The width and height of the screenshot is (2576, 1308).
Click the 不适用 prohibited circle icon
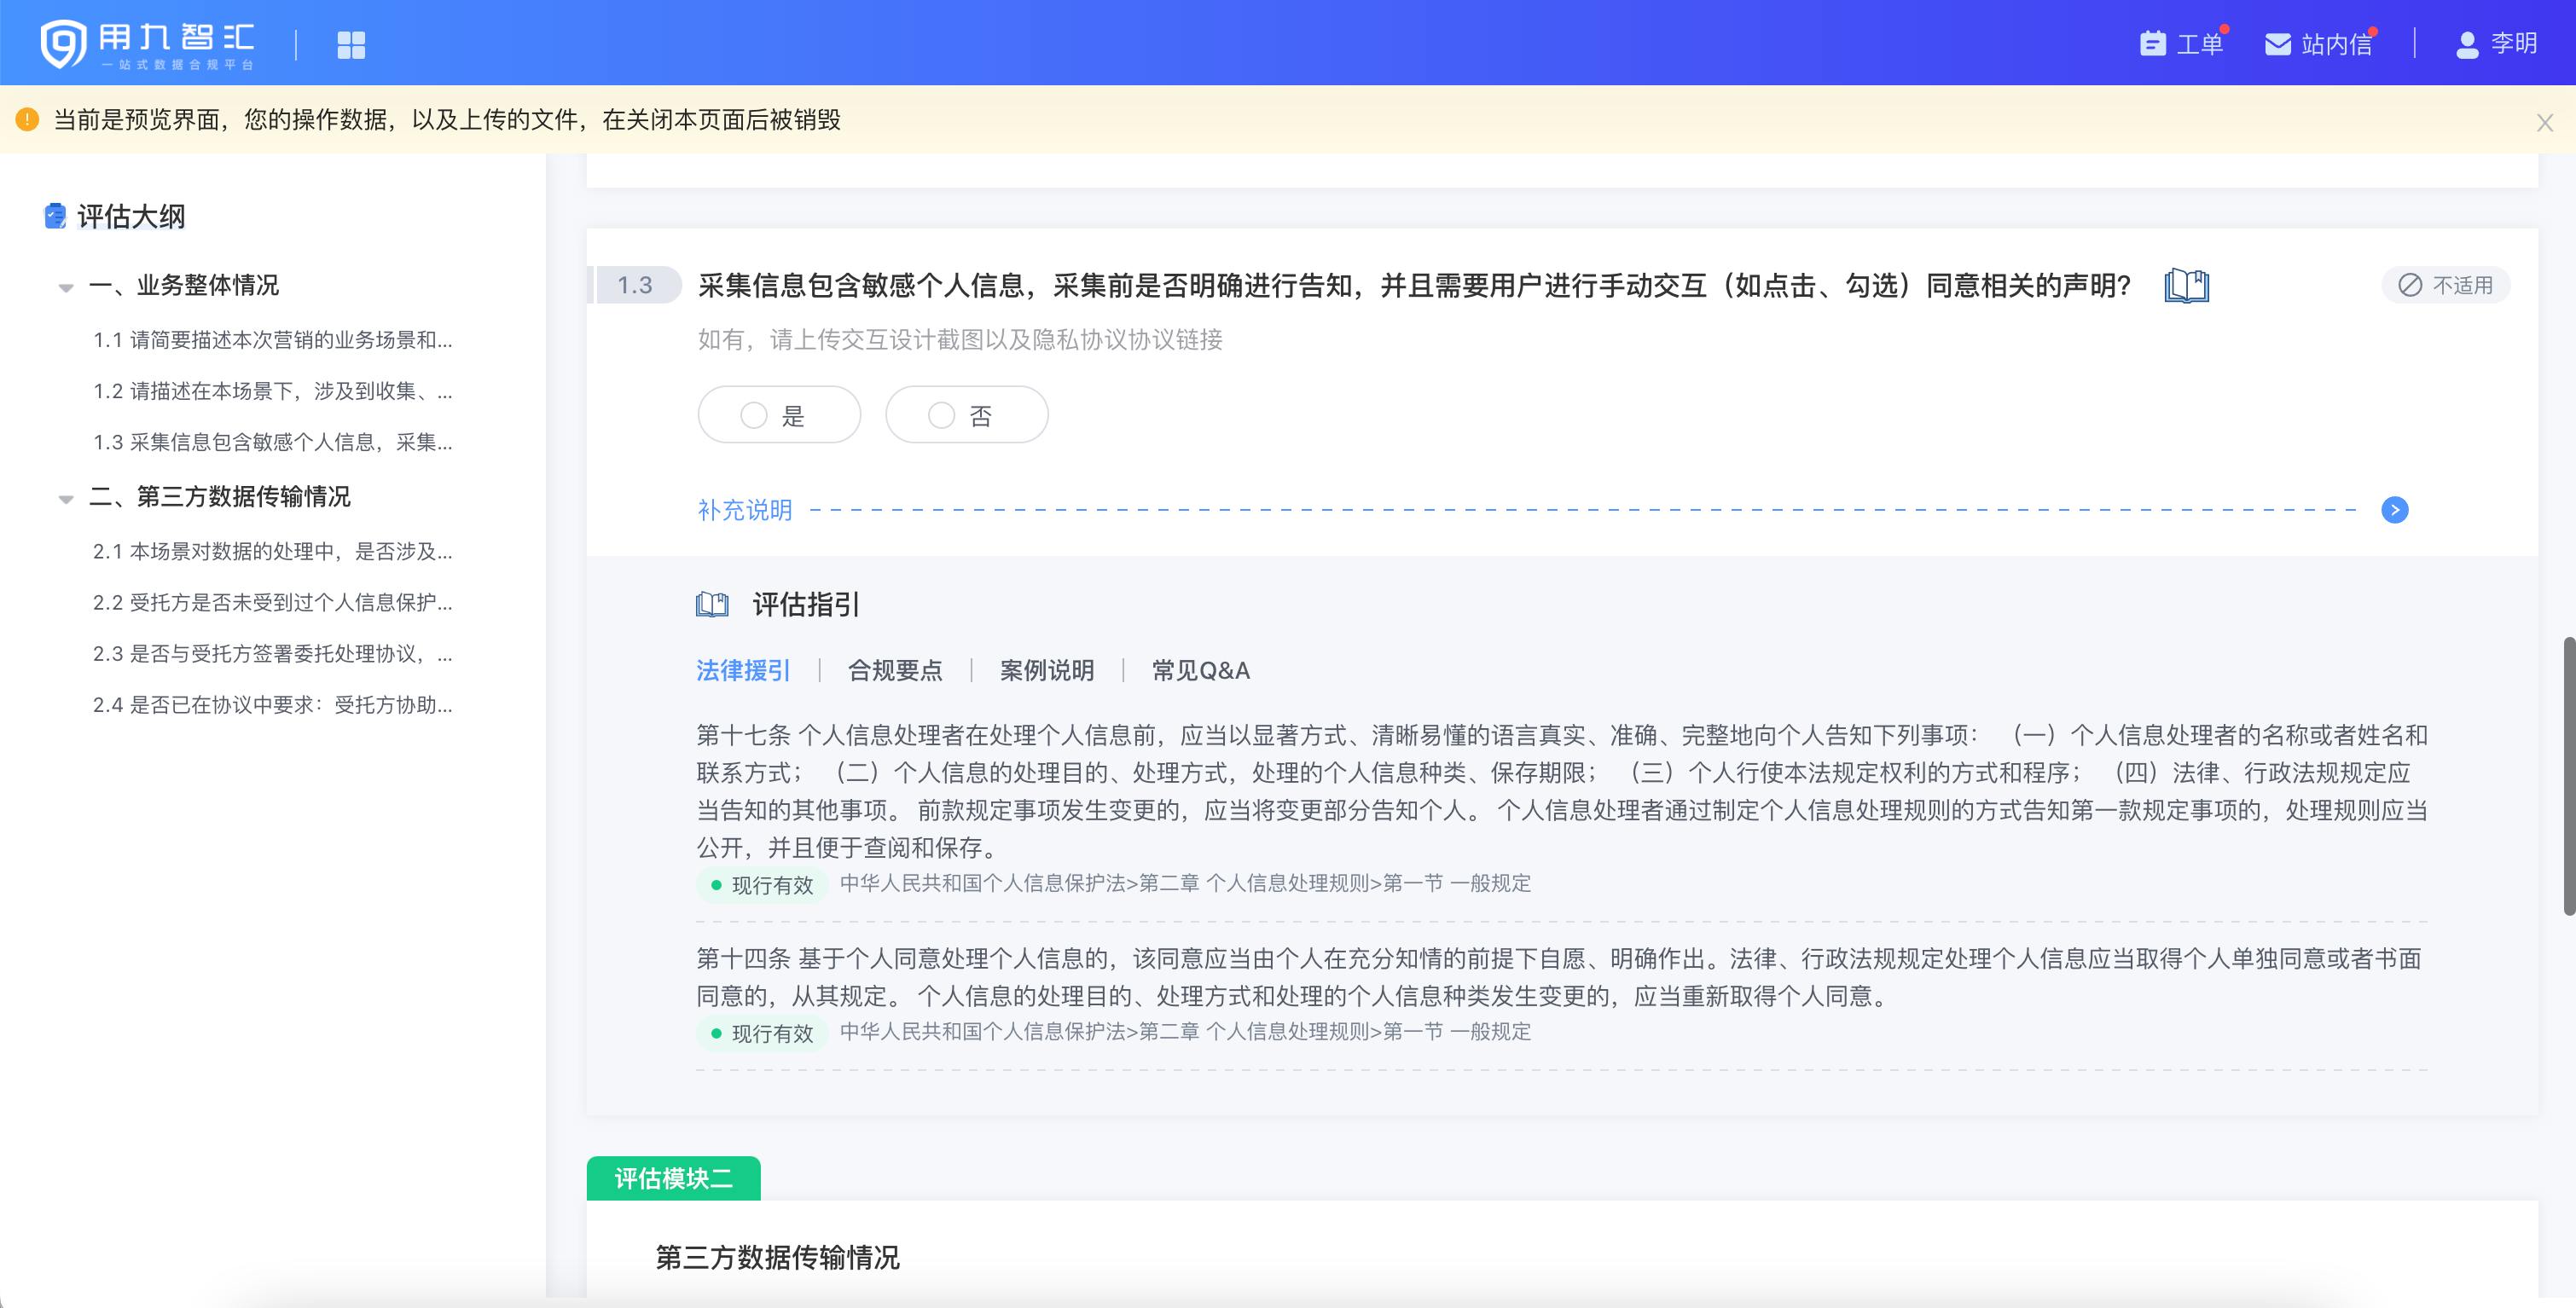point(2410,286)
